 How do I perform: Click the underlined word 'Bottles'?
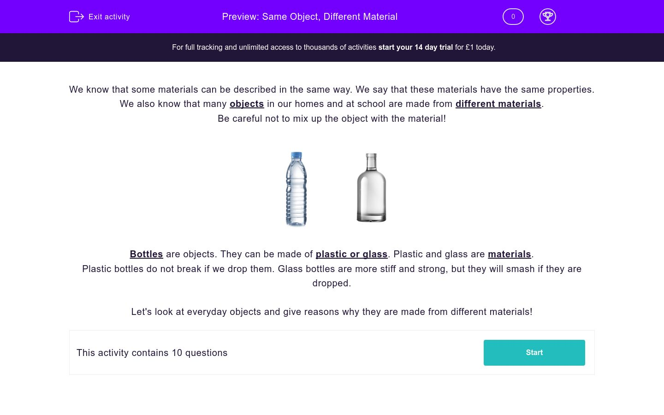click(146, 254)
